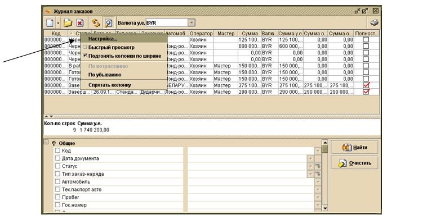Viewport: 436px width, 219px height.
Task: Minimize the Журнал заказов window to icon
Action: [358, 11]
